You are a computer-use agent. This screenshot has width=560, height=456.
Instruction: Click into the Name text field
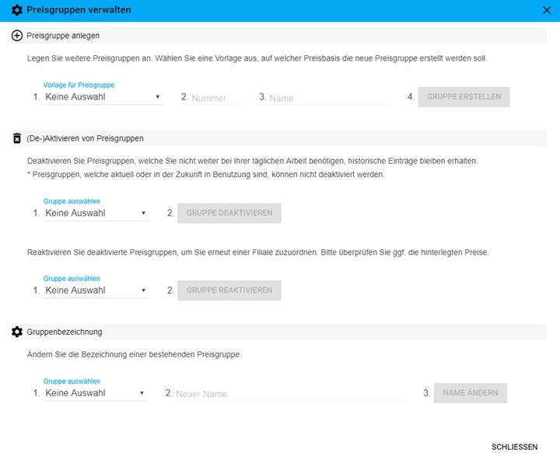pyautogui.click(x=328, y=98)
